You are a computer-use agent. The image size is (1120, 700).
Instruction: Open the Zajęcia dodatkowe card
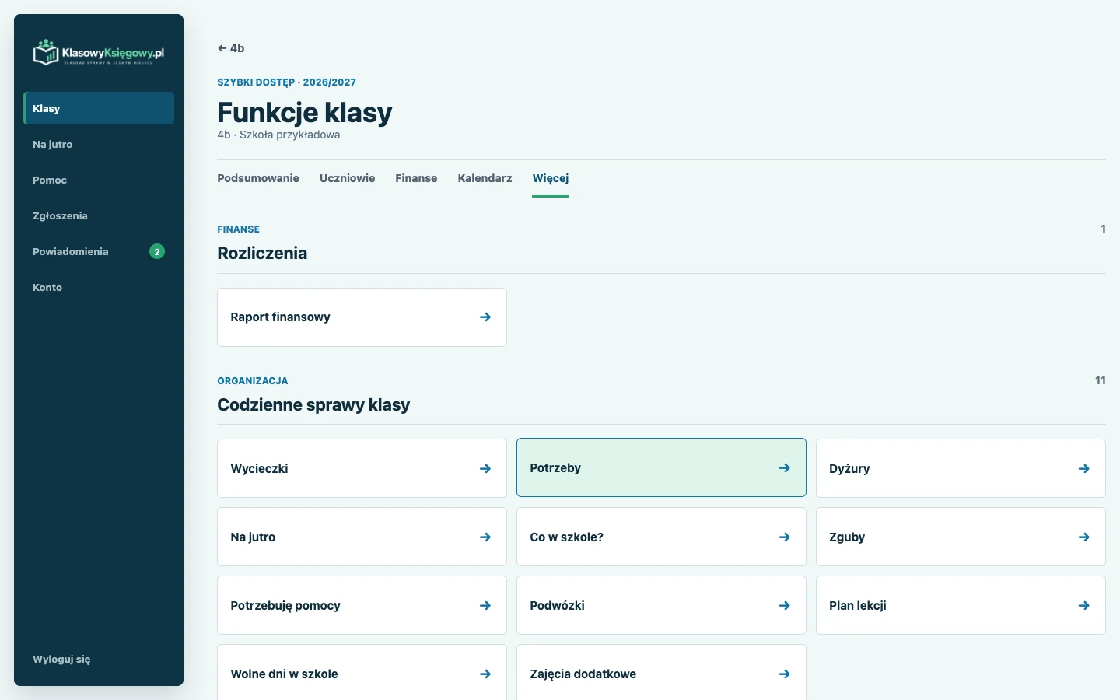pyautogui.click(x=661, y=673)
